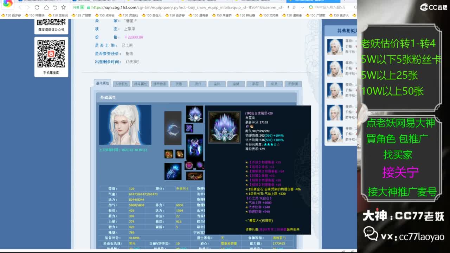450x253 pixels.
Task: Switch to the 人物抗性 tab
Action: coord(122,84)
